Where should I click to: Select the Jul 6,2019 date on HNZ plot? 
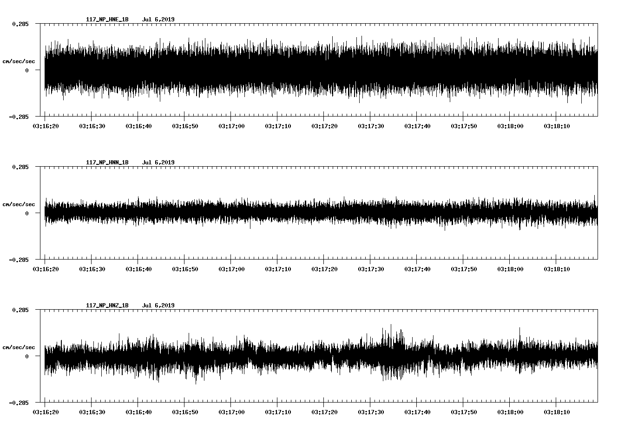(x=158, y=305)
